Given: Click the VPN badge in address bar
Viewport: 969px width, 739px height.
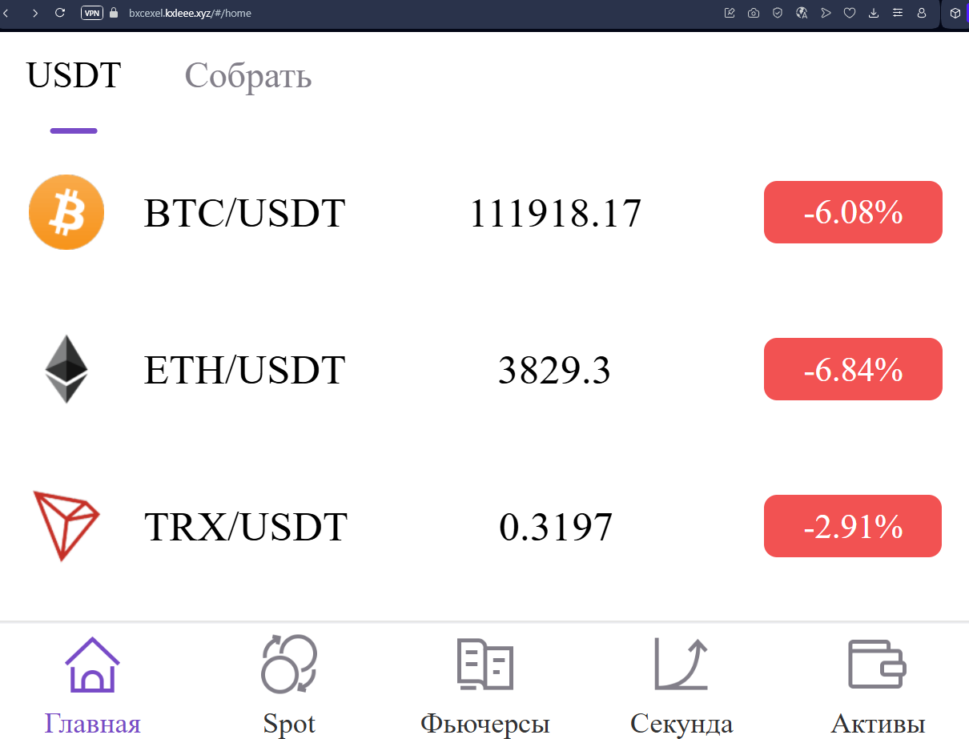Looking at the screenshot, I should pyautogui.click(x=91, y=13).
